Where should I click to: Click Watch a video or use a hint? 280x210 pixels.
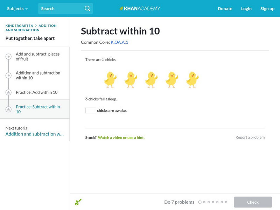coord(121,138)
